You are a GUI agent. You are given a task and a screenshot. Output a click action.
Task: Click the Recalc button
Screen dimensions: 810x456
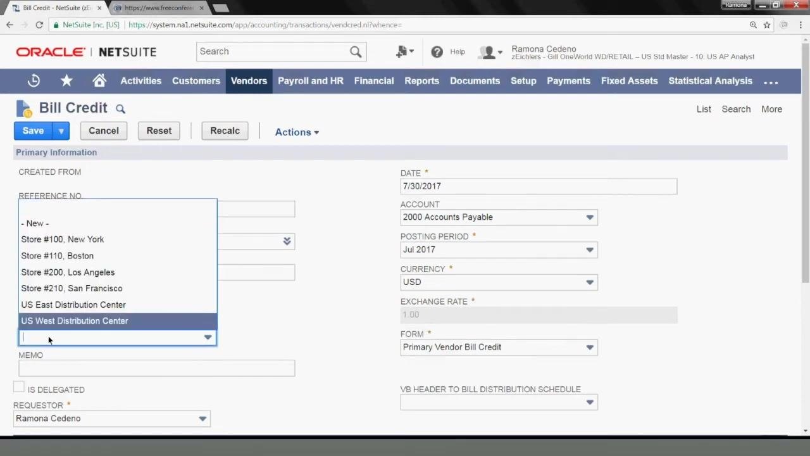pos(225,131)
